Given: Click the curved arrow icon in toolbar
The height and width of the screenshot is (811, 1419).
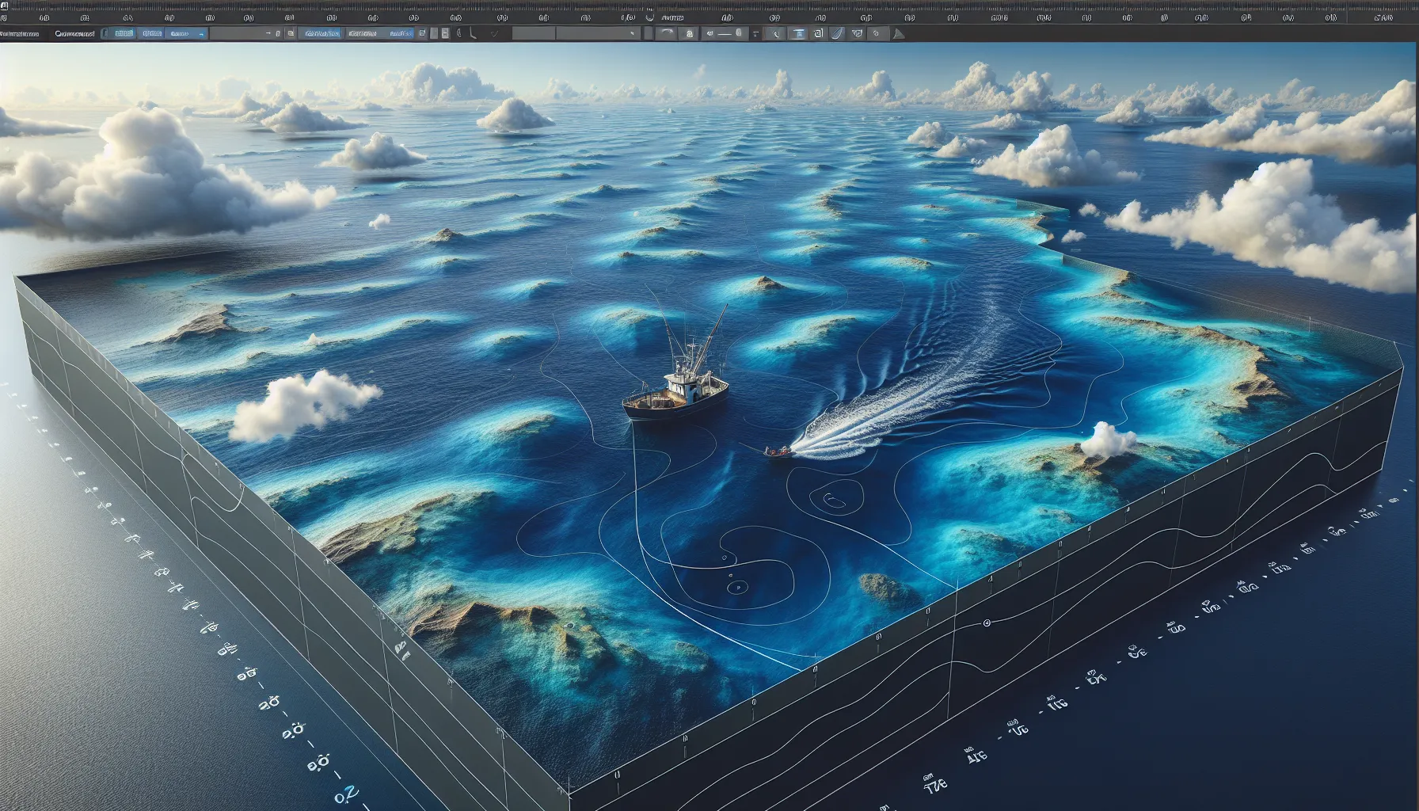Looking at the screenshot, I should [x=666, y=33].
